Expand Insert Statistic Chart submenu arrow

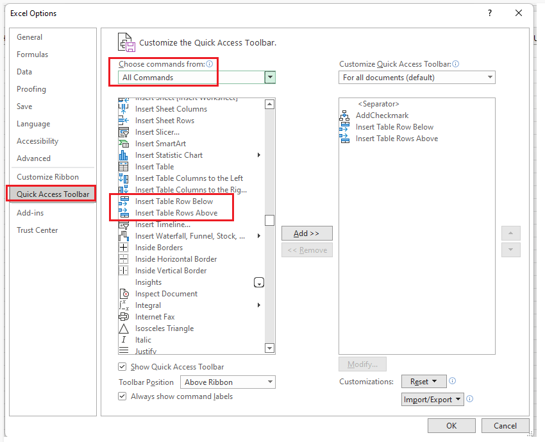pyautogui.click(x=258, y=155)
